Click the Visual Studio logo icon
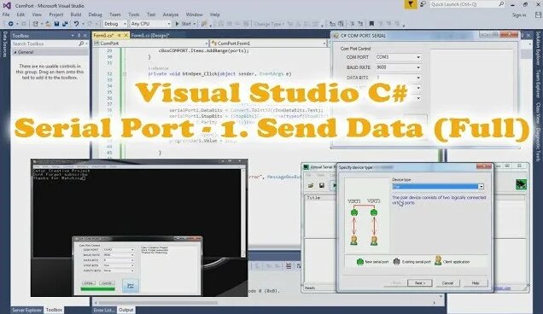543x314 pixels. coord(7,5)
